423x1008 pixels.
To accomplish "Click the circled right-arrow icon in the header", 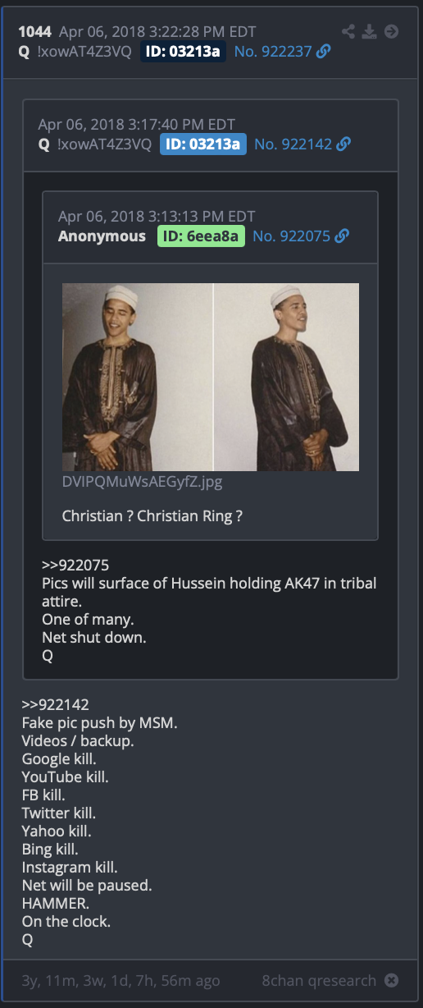I will 391,31.
